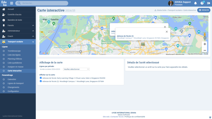Image resolution: width=212 pixels, height=119 pixels.
Task: Click the Google logo on map
Action: tap(44, 53)
